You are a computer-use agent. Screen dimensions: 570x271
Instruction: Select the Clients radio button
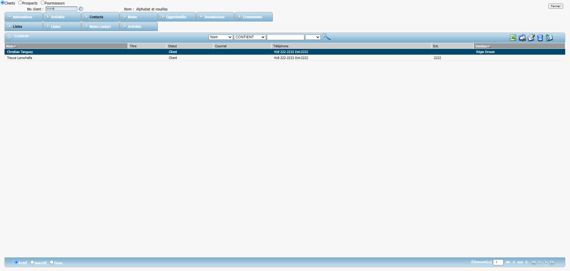coord(2,3)
